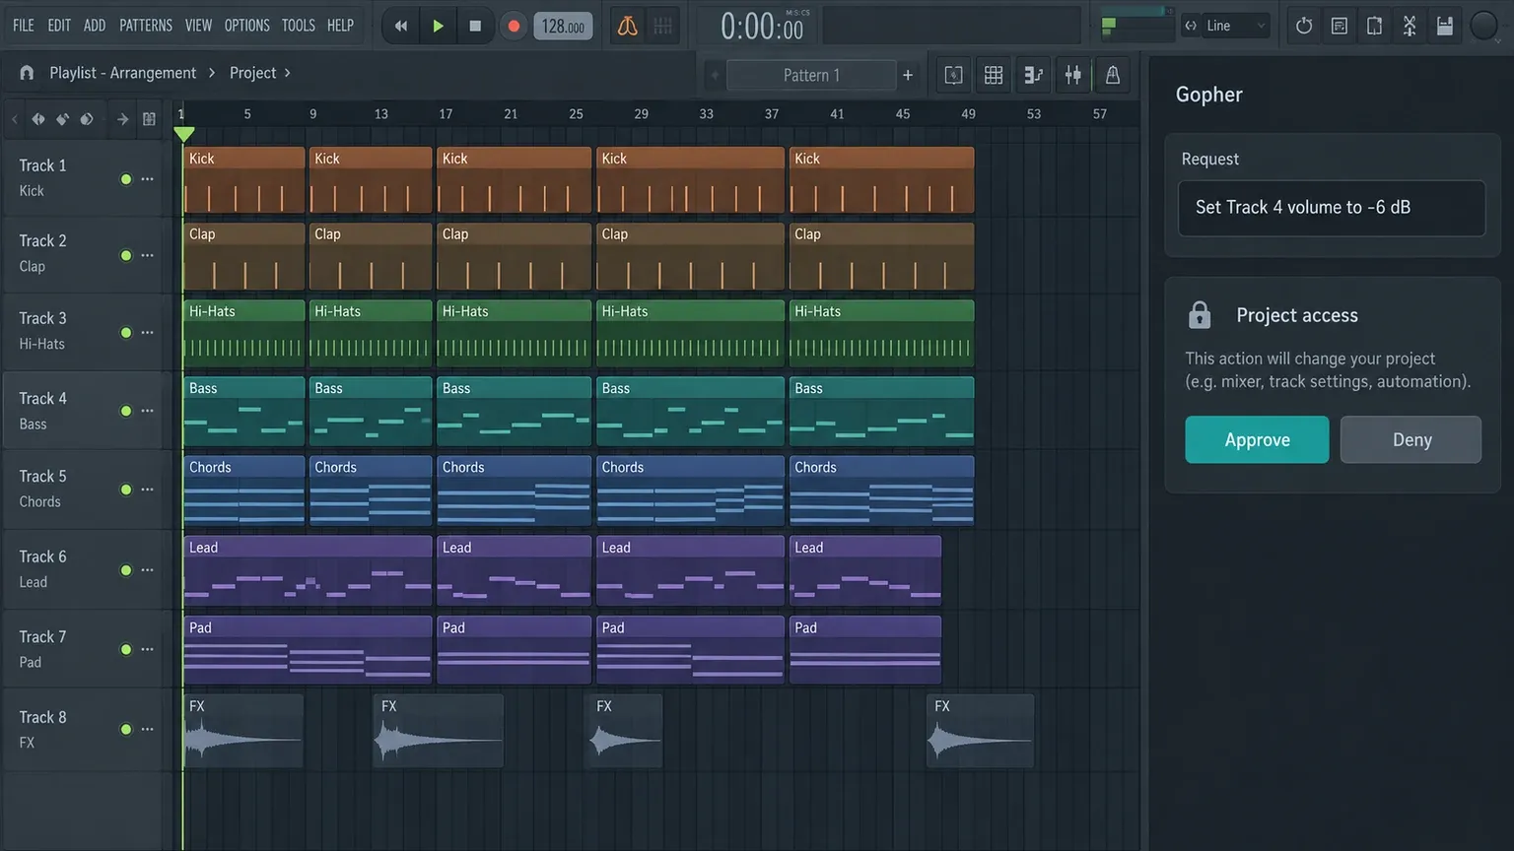Open the OPTIONS menu

pyautogui.click(x=246, y=26)
